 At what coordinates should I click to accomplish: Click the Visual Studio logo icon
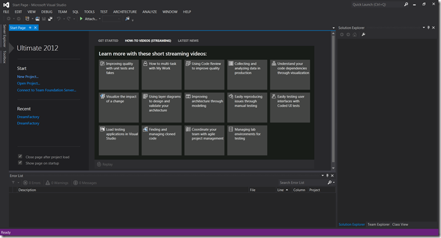(x=6, y=5)
